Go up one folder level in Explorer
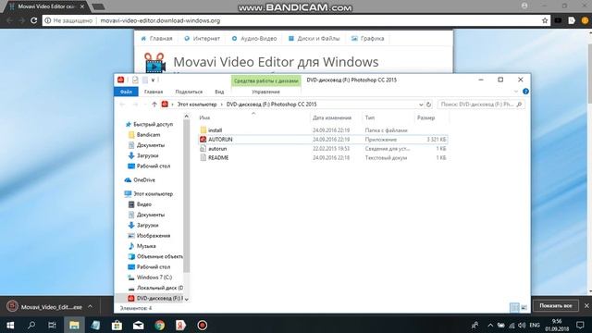 (154, 105)
